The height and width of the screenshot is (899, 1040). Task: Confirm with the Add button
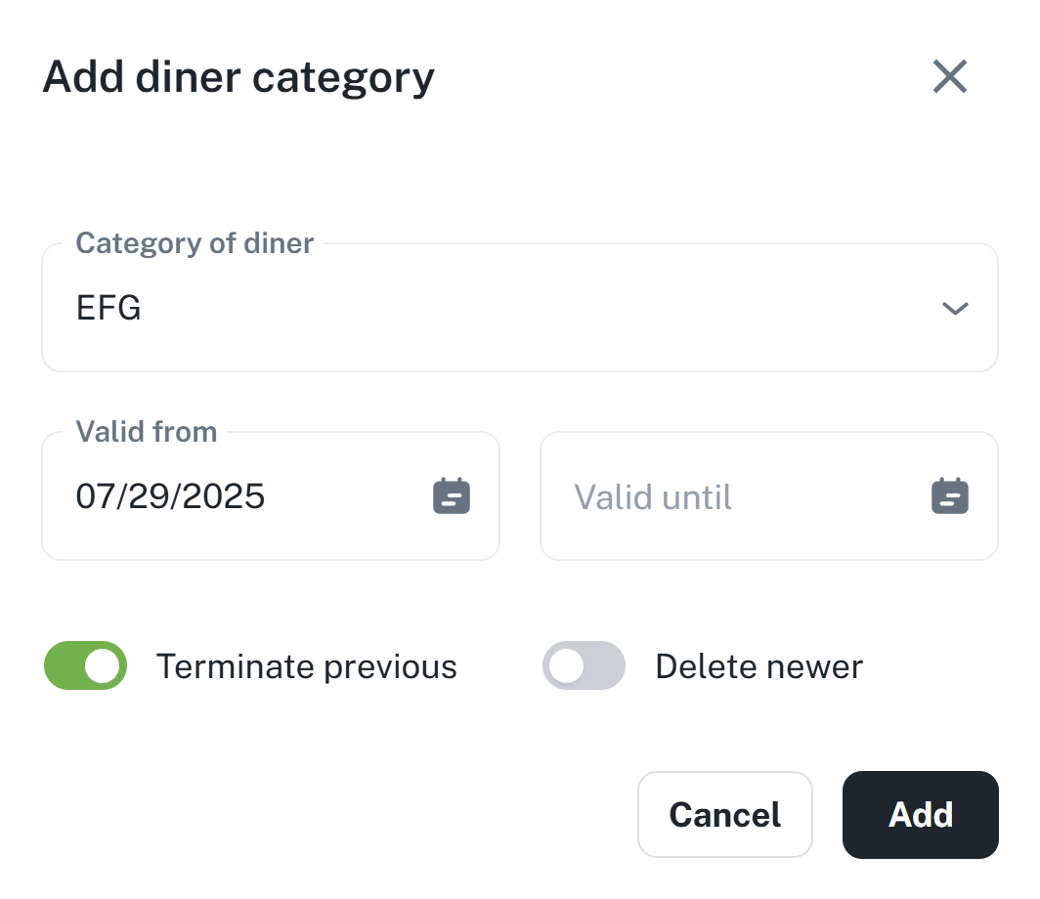(920, 815)
